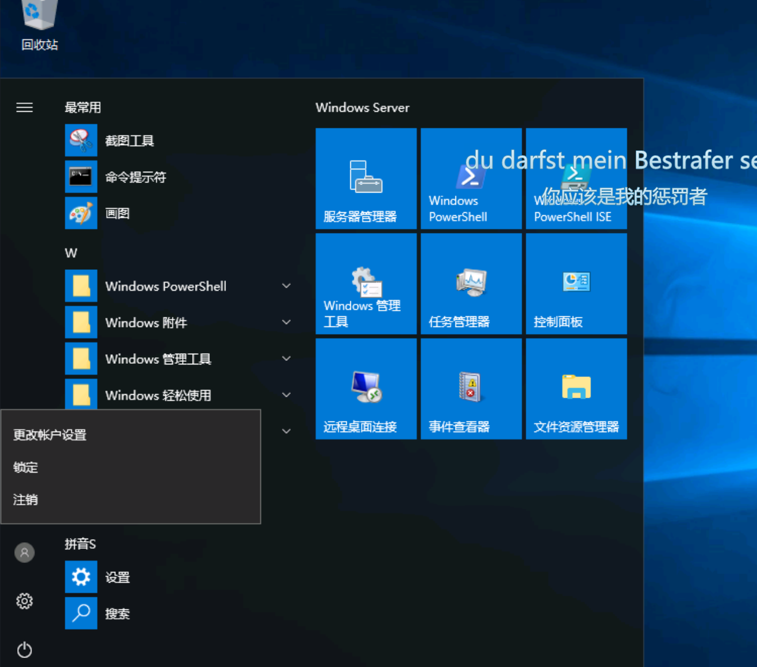This screenshot has width=757, height=667.
Task: Open the Task Manager tile
Action: click(x=470, y=284)
